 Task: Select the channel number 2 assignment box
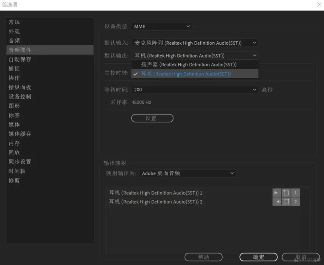[295, 202]
